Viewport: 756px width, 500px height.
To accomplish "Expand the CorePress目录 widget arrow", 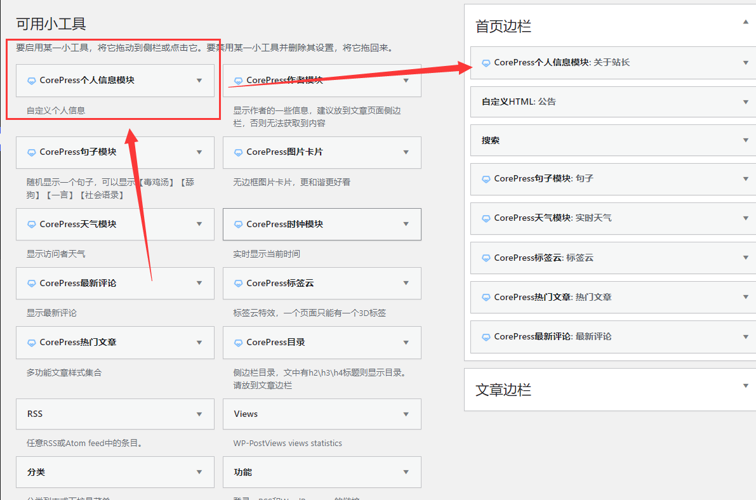I will point(406,343).
